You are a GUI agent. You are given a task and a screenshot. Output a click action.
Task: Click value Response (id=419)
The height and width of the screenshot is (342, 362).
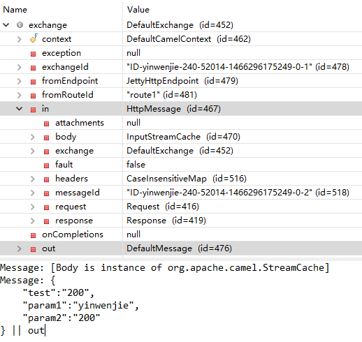(x=166, y=221)
